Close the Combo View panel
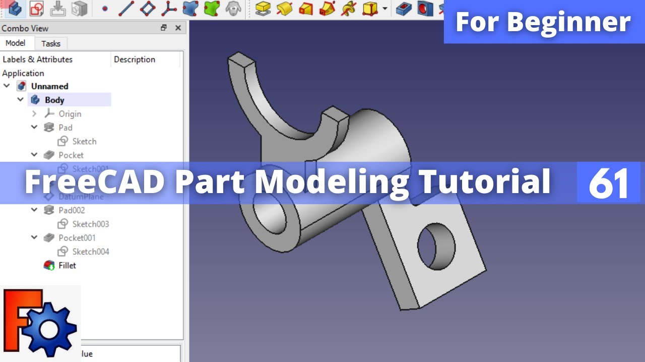The image size is (645, 362). pos(178,28)
